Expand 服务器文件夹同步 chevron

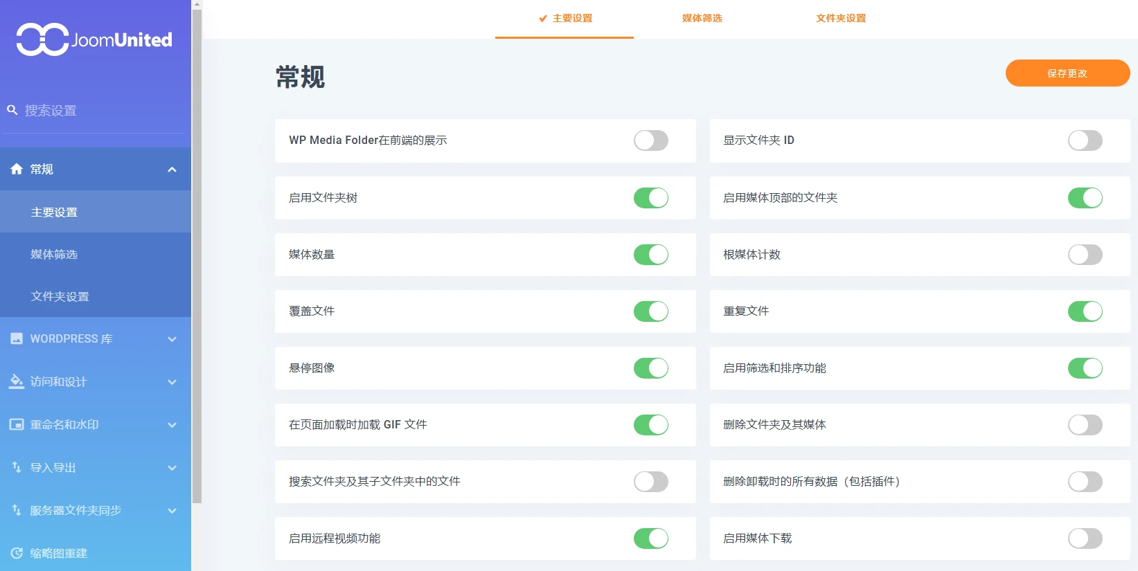coord(172,511)
